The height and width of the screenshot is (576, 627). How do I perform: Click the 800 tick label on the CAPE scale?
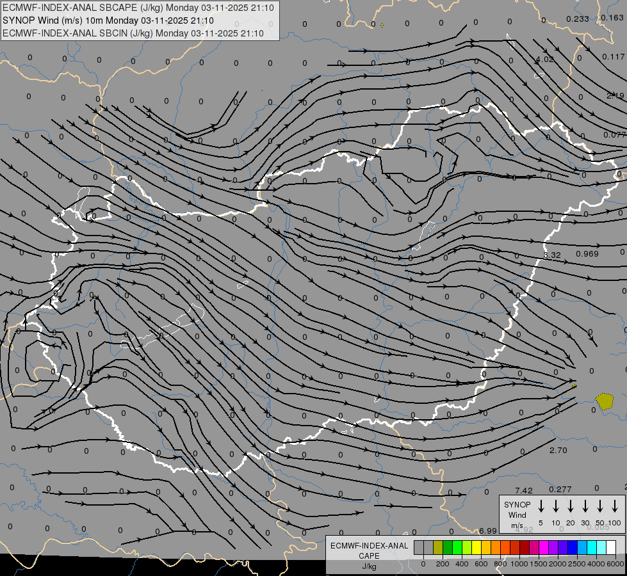pos(500,564)
